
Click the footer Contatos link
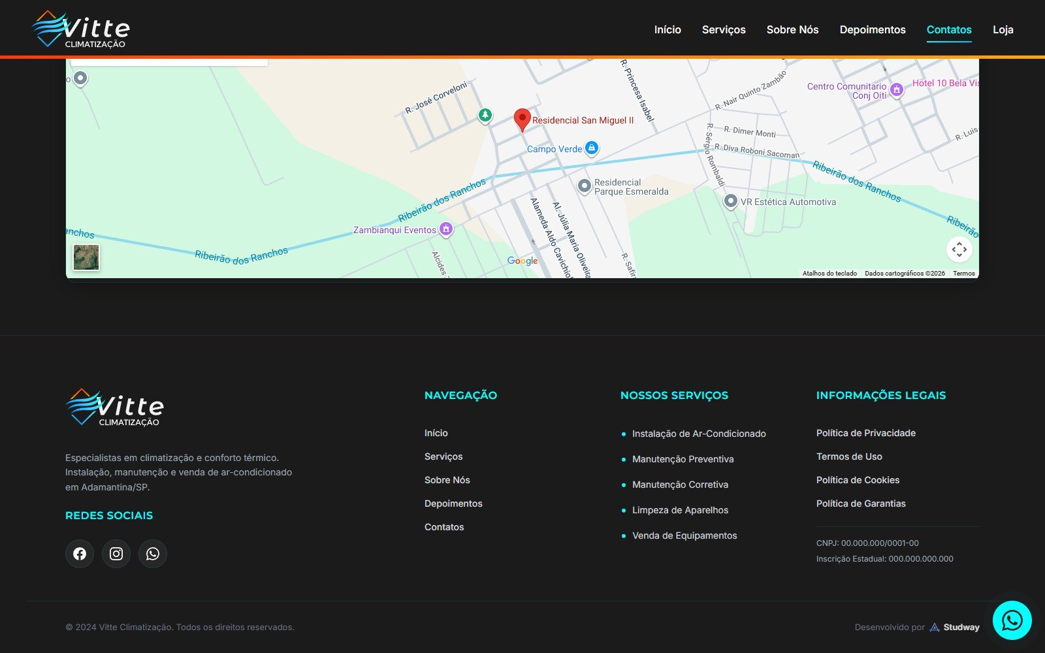(444, 527)
